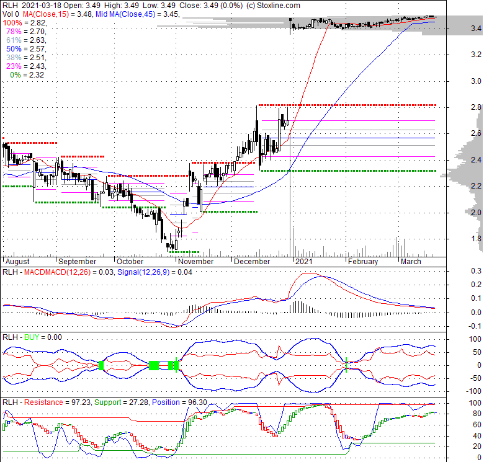Click the 2.8 price axis label
The height and width of the screenshot is (462, 484).
tap(476, 107)
